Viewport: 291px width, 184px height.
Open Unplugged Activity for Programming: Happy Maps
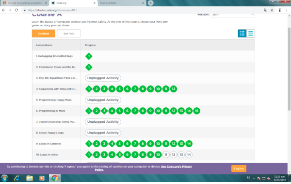[103, 100]
